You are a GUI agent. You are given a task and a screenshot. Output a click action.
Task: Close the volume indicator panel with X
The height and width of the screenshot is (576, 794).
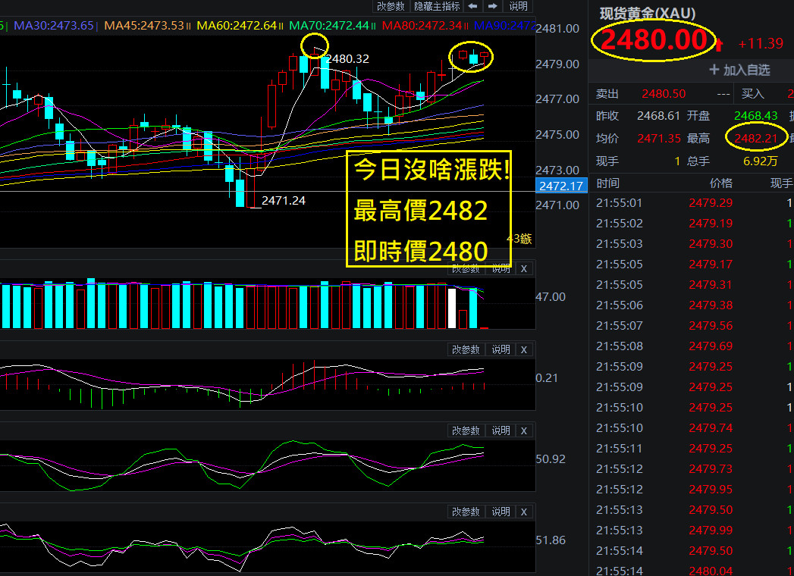[x=524, y=269]
